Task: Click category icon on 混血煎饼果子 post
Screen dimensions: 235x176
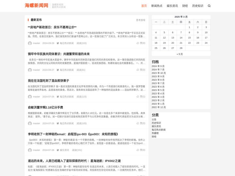Action: pyautogui.click(x=58, y=97)
